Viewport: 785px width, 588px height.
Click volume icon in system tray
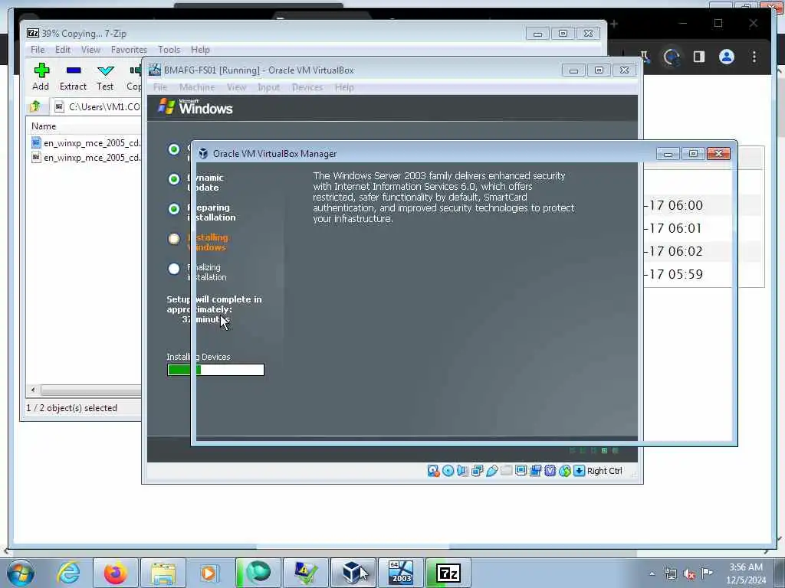[x=689, y=574]
